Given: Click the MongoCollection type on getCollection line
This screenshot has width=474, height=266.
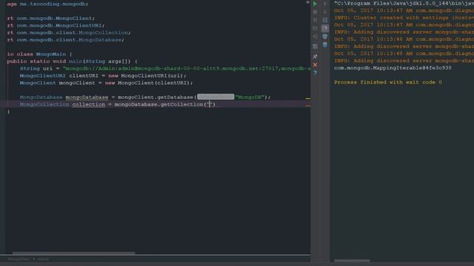Looking at the screenshot, I should coord(44,104).
